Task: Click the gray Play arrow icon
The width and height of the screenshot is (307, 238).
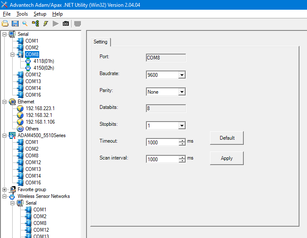Action: (x=56, y=24)
